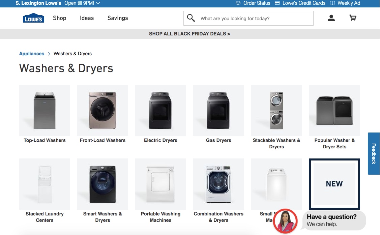This screenshot has width=380, height=235.
Task: Open the Shop menu
Action: coord(59,18)
